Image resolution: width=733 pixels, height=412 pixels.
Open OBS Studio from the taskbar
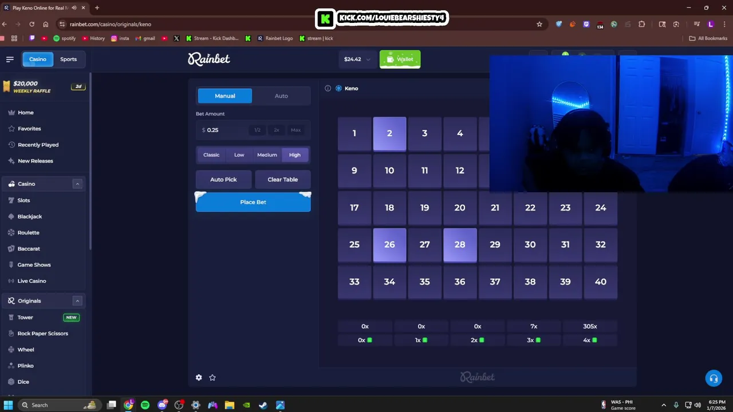[179, 405]
